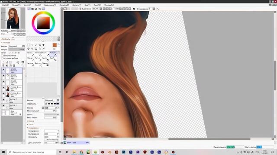
Task: Open the Windows Start menu
Action: pos(3,152)
